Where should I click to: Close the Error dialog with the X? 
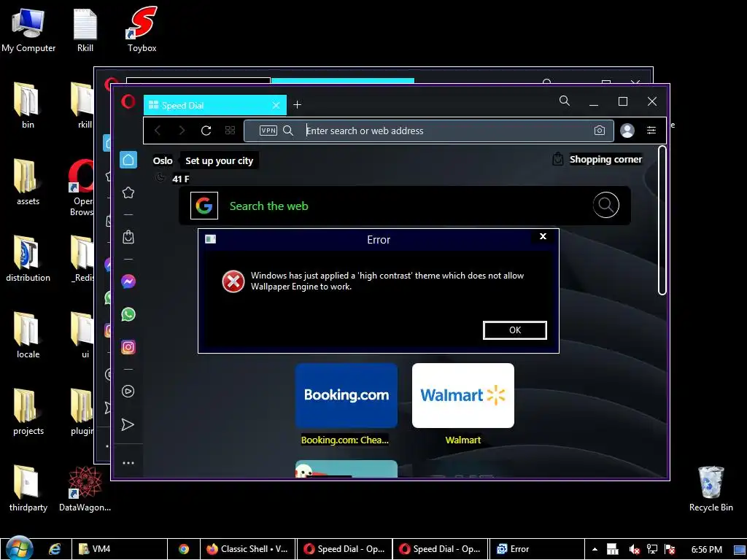(543, 237)
